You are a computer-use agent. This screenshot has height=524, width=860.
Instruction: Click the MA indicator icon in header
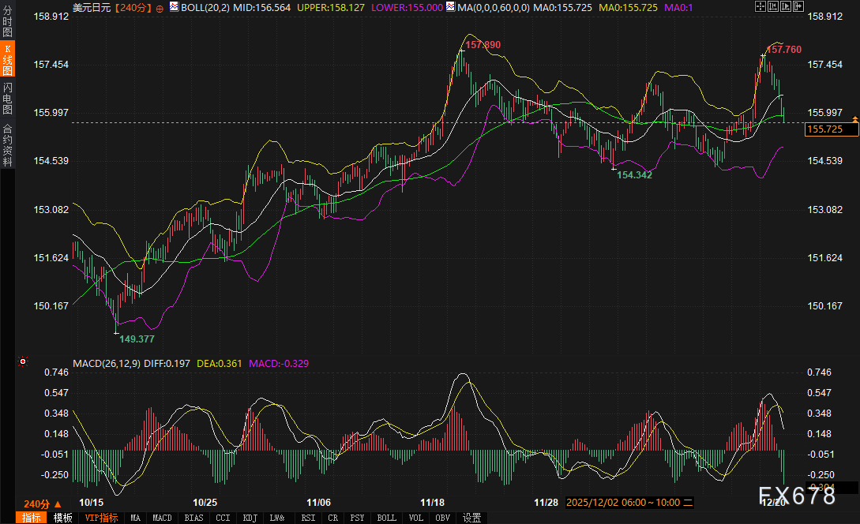coord(450,7)
